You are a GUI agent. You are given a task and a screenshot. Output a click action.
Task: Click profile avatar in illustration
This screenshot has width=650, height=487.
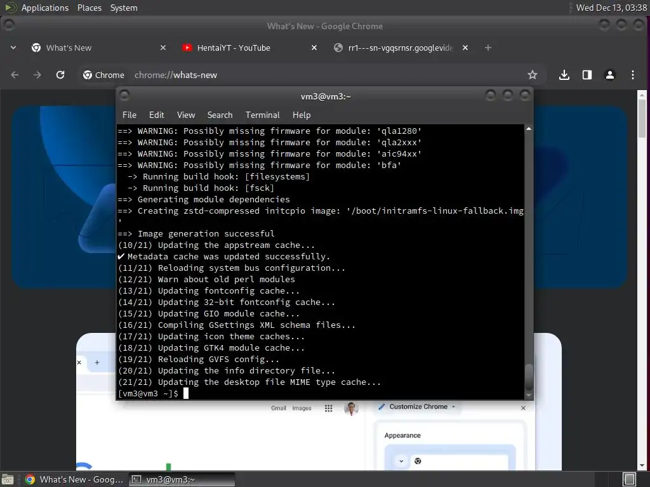pos(351,408)
